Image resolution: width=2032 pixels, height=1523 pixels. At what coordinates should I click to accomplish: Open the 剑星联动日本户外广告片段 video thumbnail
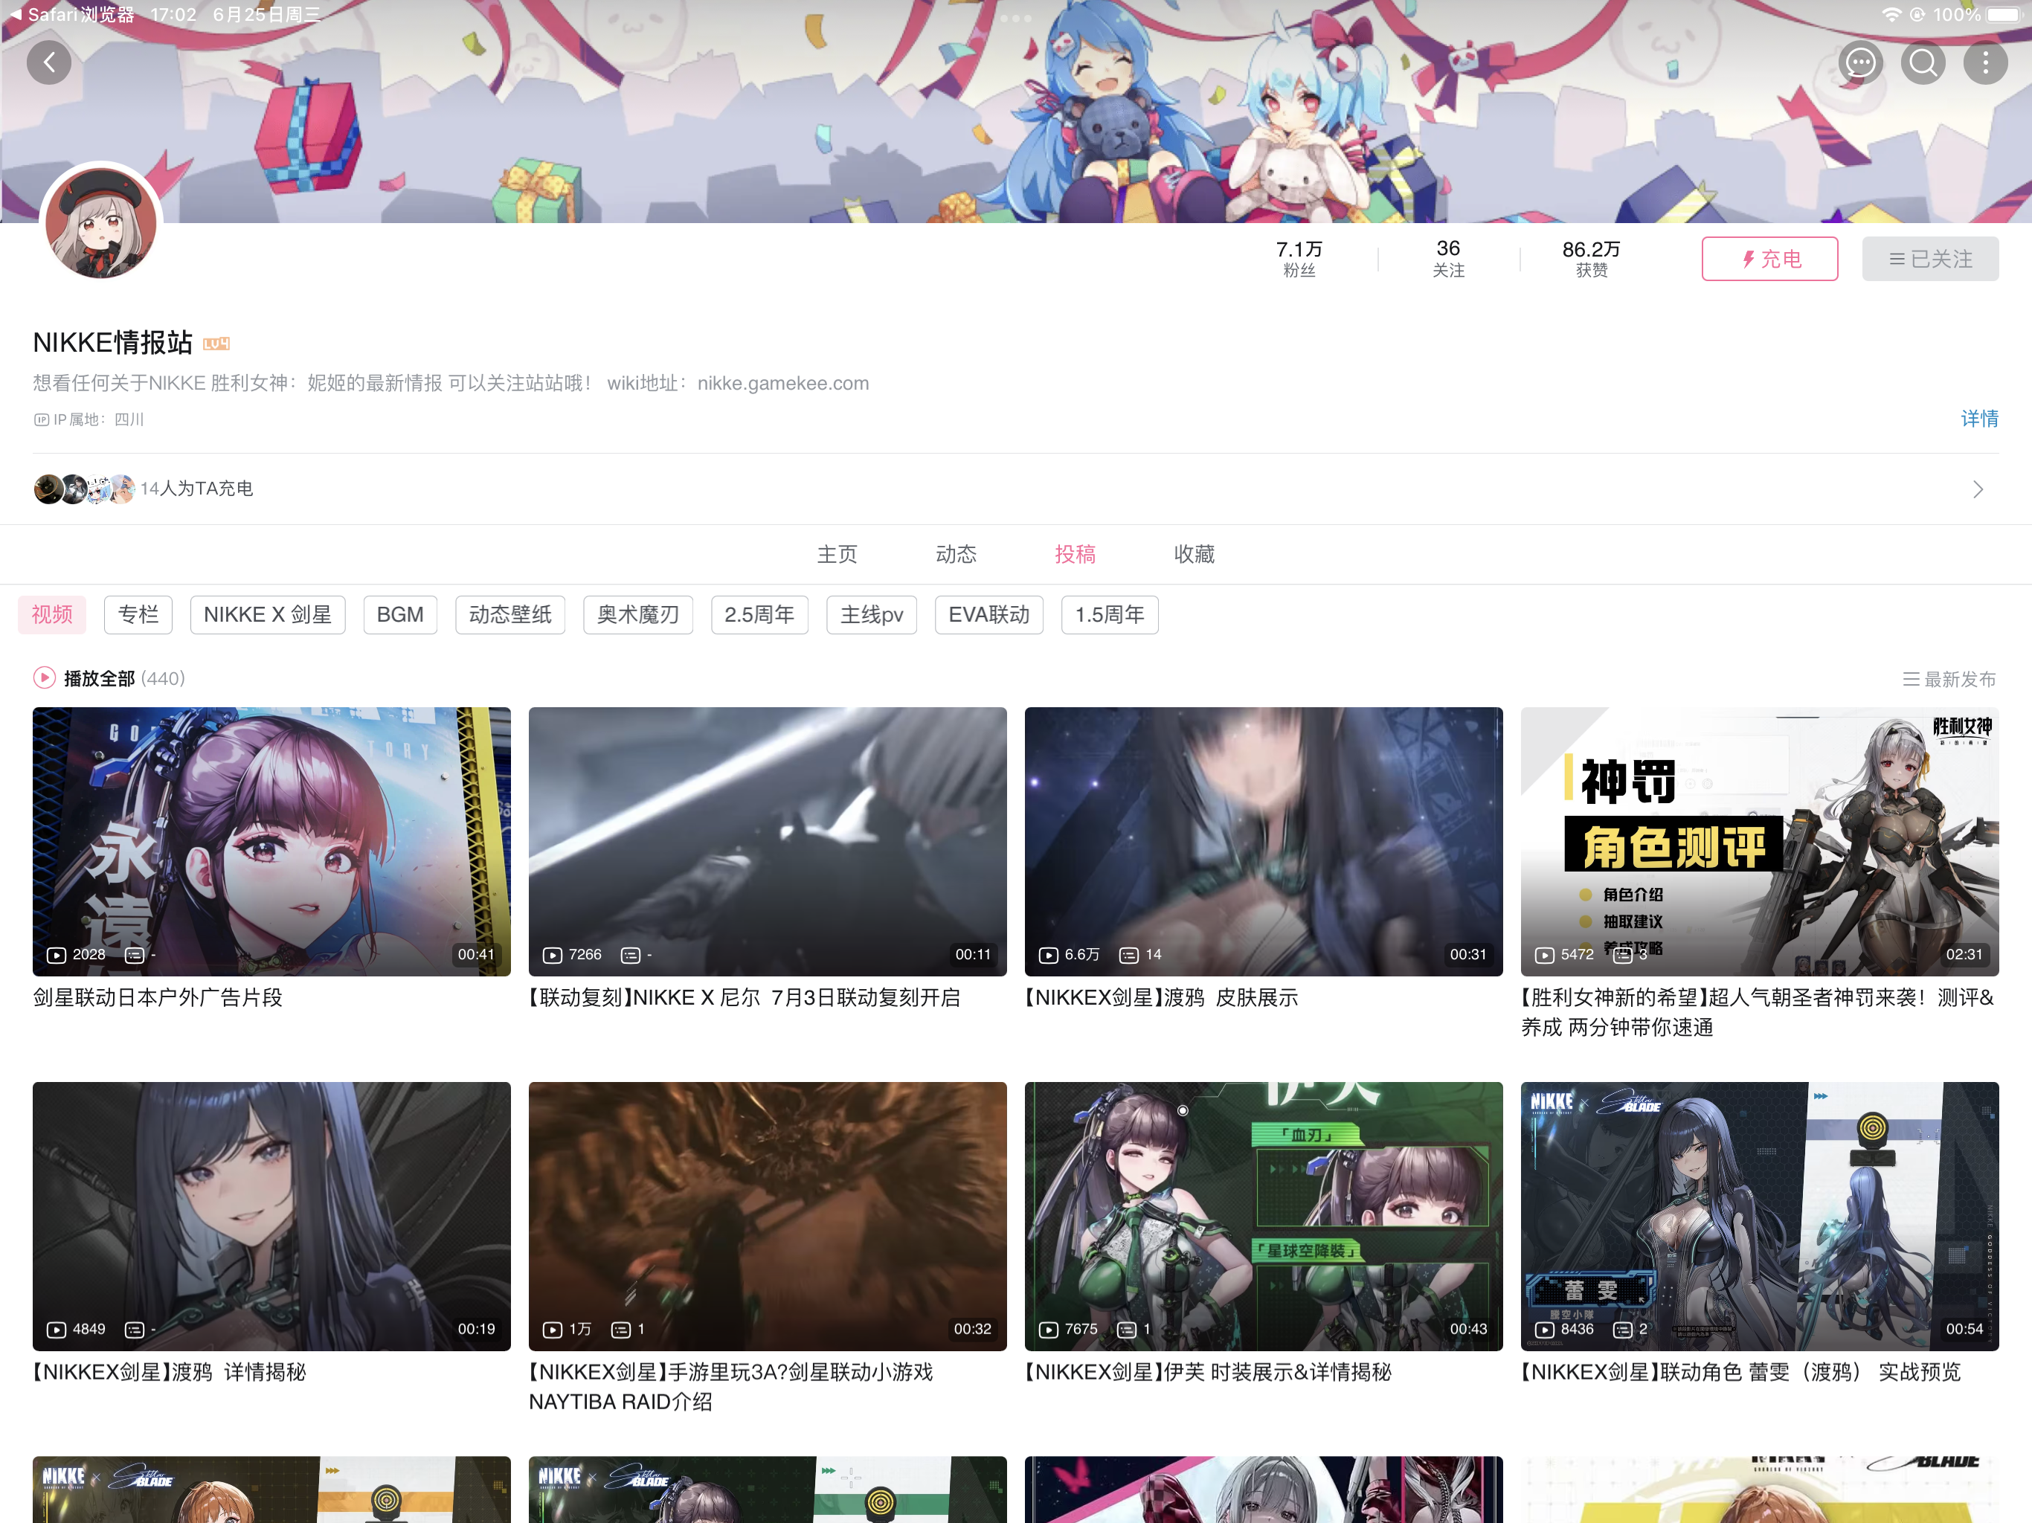click(272, 841)
